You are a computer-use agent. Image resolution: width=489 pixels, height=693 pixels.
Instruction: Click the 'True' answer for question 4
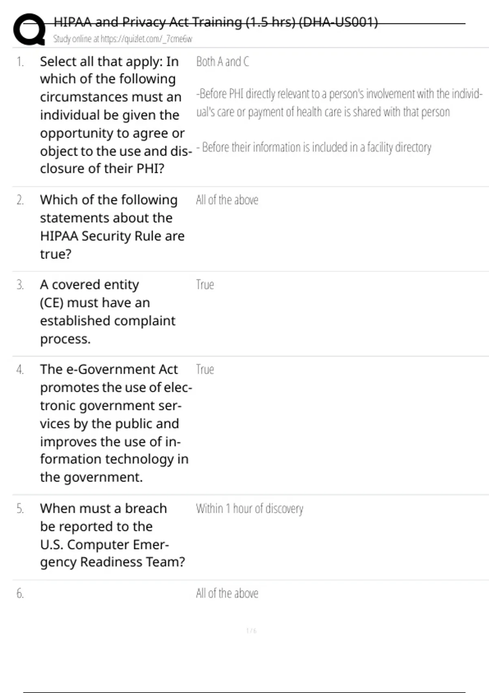205,369
